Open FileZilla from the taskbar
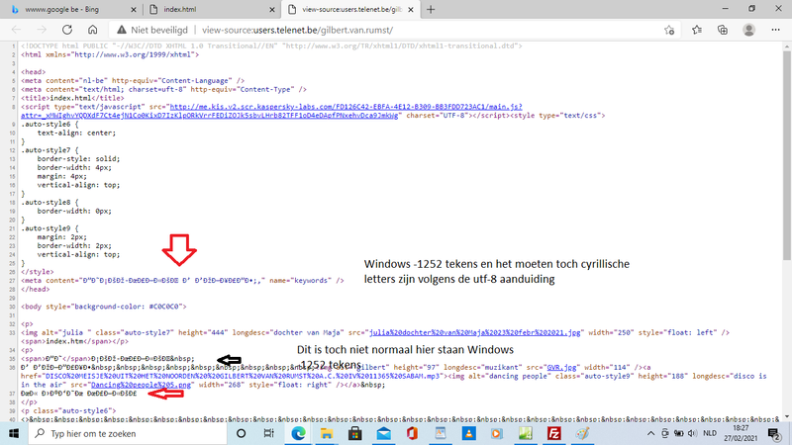Image resolution: width=792 pixels, height=445 pixels. (553, 433)
